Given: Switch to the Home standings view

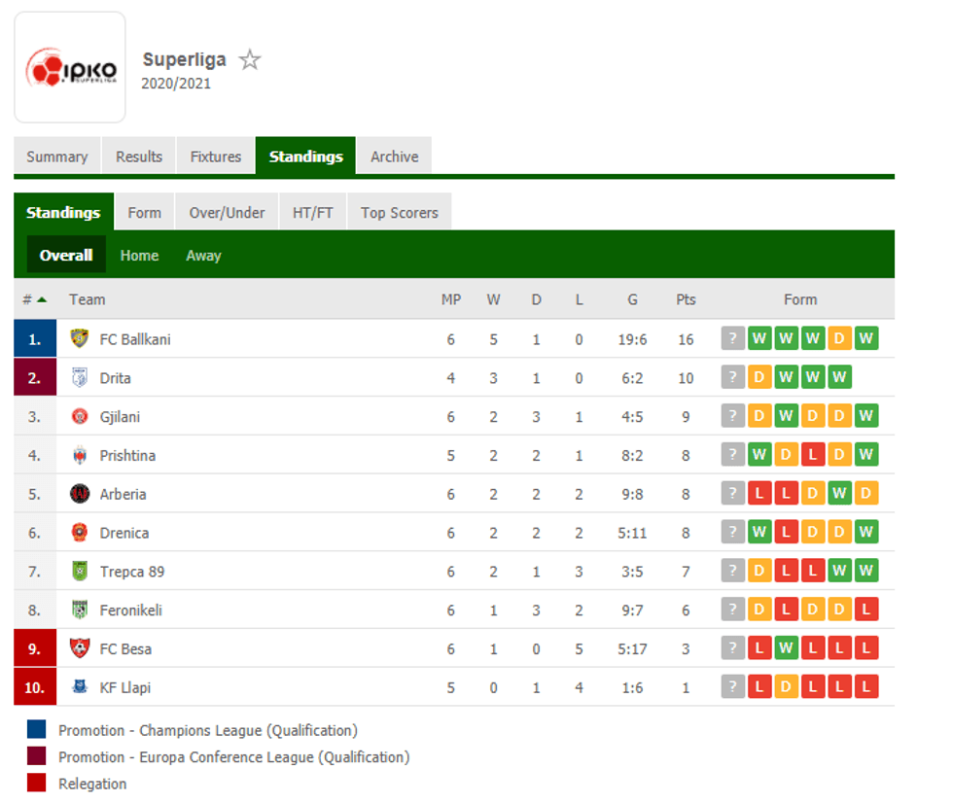Looking at the screenshot, I should point(139,256).
